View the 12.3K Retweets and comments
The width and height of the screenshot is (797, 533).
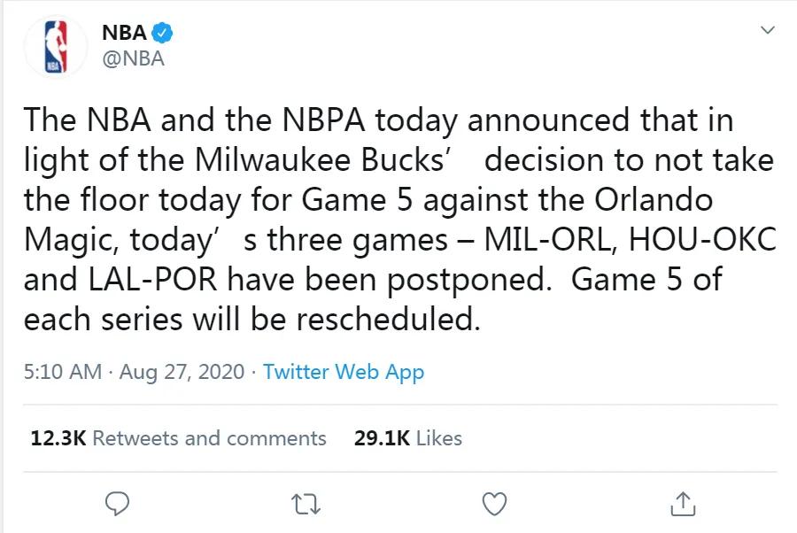tap(178, 437)
